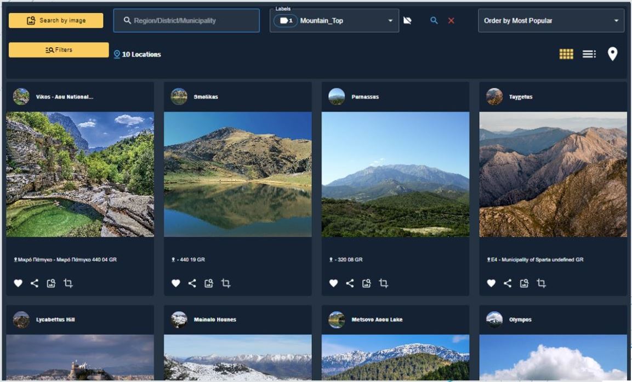The width and height of the screenshot is (632, 382).
Task: Click the Lycabettus Hill avatar thumbnail
Action: tap(21, 320)
